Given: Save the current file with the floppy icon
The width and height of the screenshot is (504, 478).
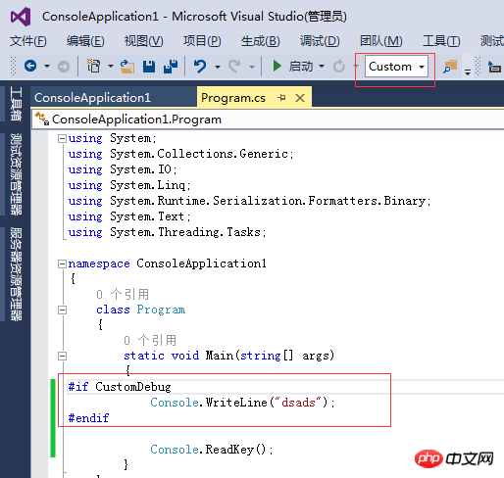Looking at the screenshot, I should pyautogui.click(x=149, y=67).
